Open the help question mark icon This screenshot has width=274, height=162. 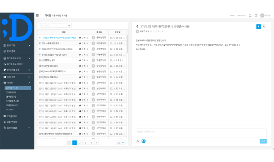(x=256, y=15)
